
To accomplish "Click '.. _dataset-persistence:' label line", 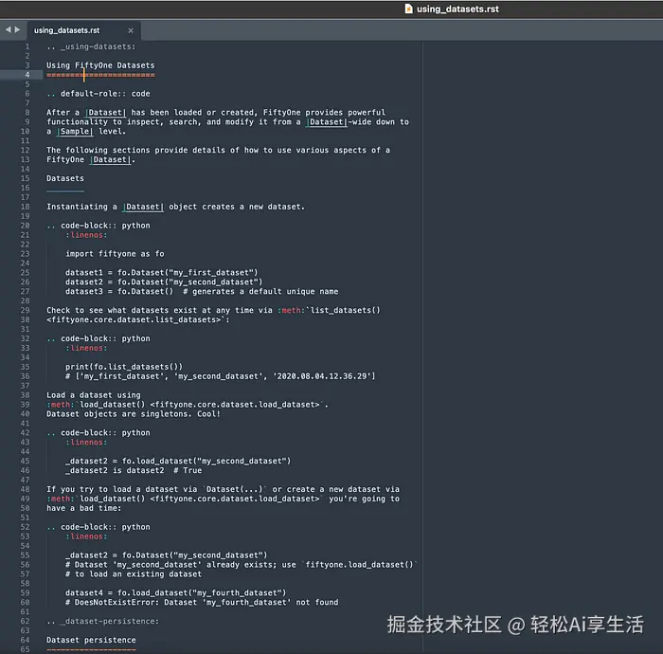I will pyautogui.click(x=102, y=621).
